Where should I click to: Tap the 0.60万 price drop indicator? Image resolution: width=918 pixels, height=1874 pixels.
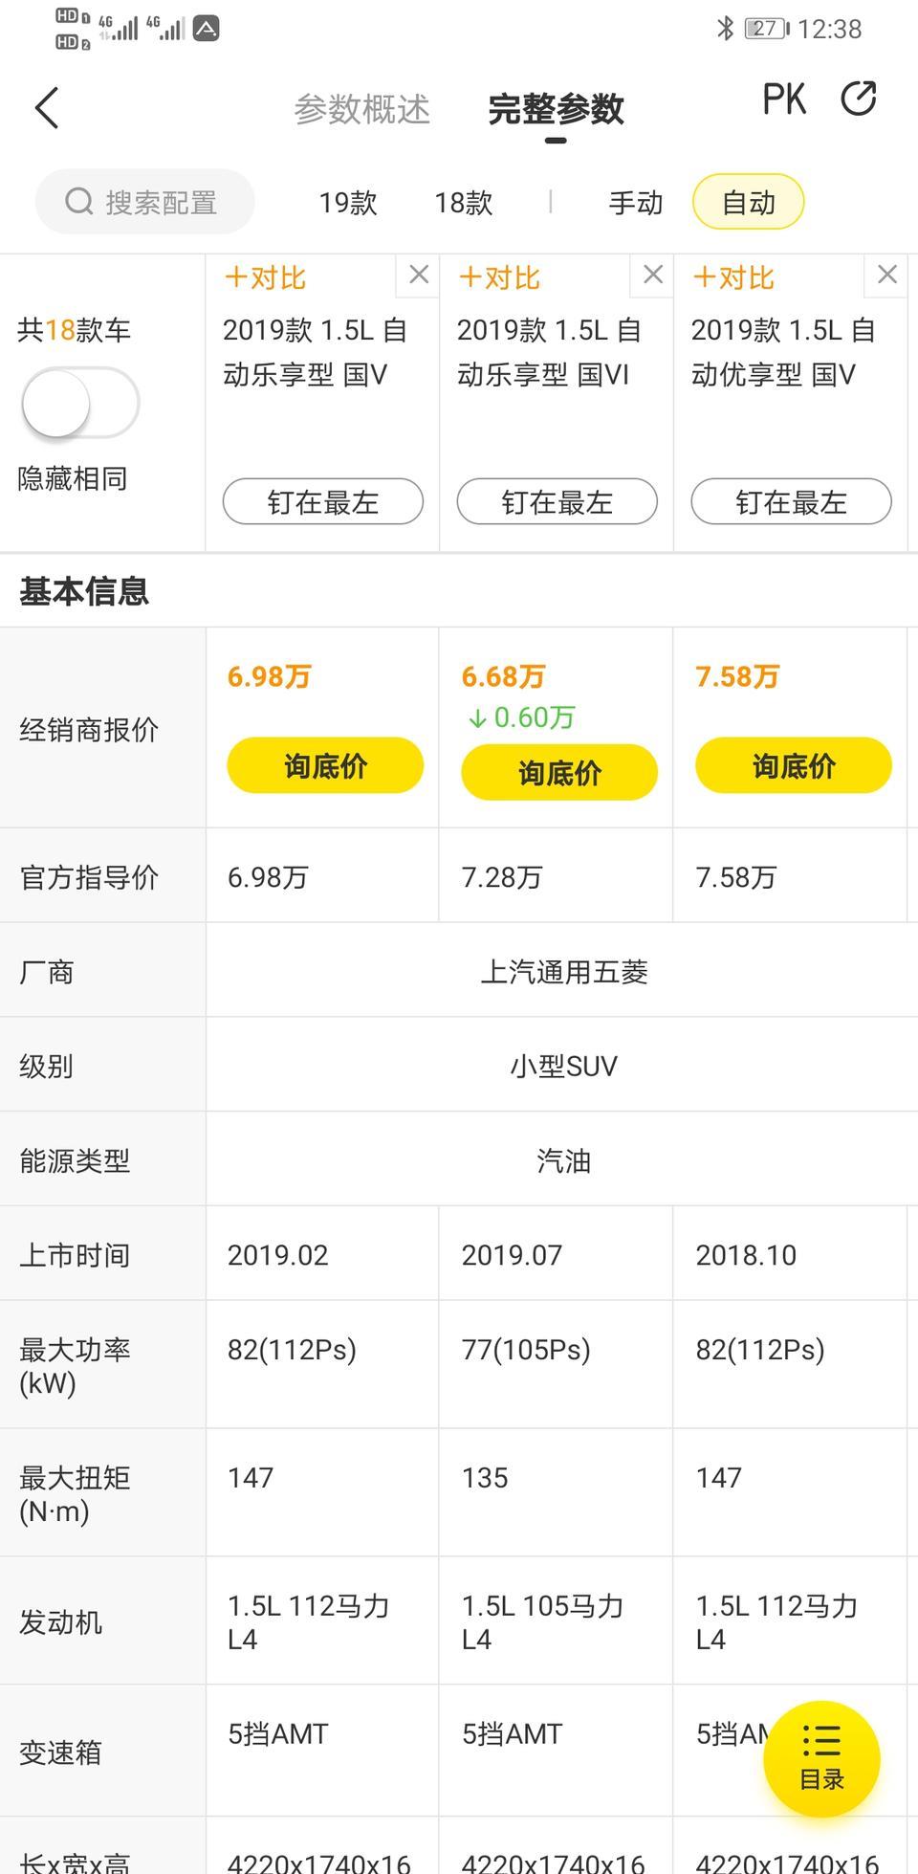(x=521, y=717)
